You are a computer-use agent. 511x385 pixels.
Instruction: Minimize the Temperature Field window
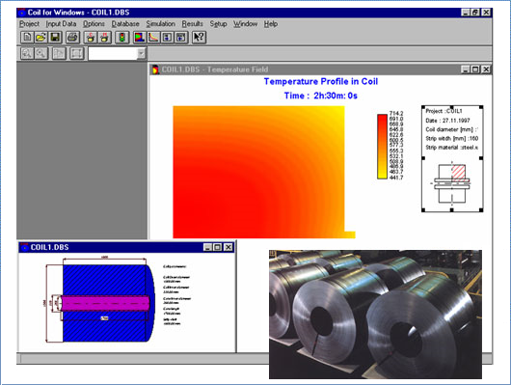466,69
